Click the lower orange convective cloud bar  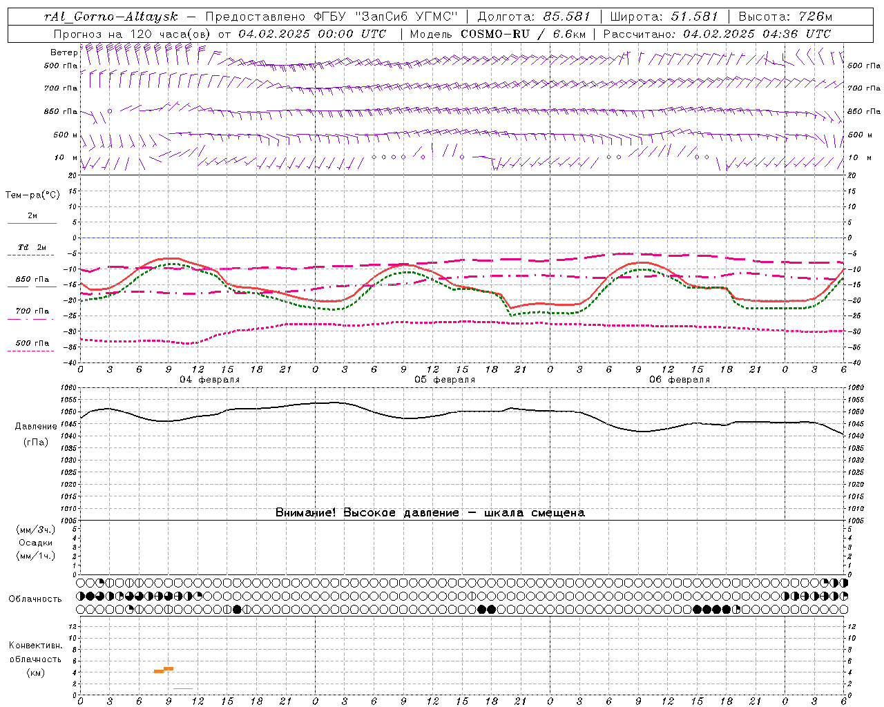click(159, 671)
